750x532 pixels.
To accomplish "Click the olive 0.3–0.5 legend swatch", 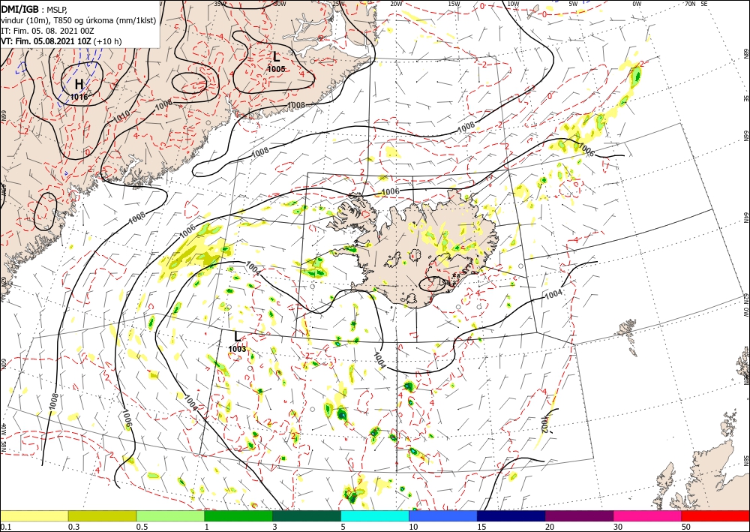I will click(102, 515).
